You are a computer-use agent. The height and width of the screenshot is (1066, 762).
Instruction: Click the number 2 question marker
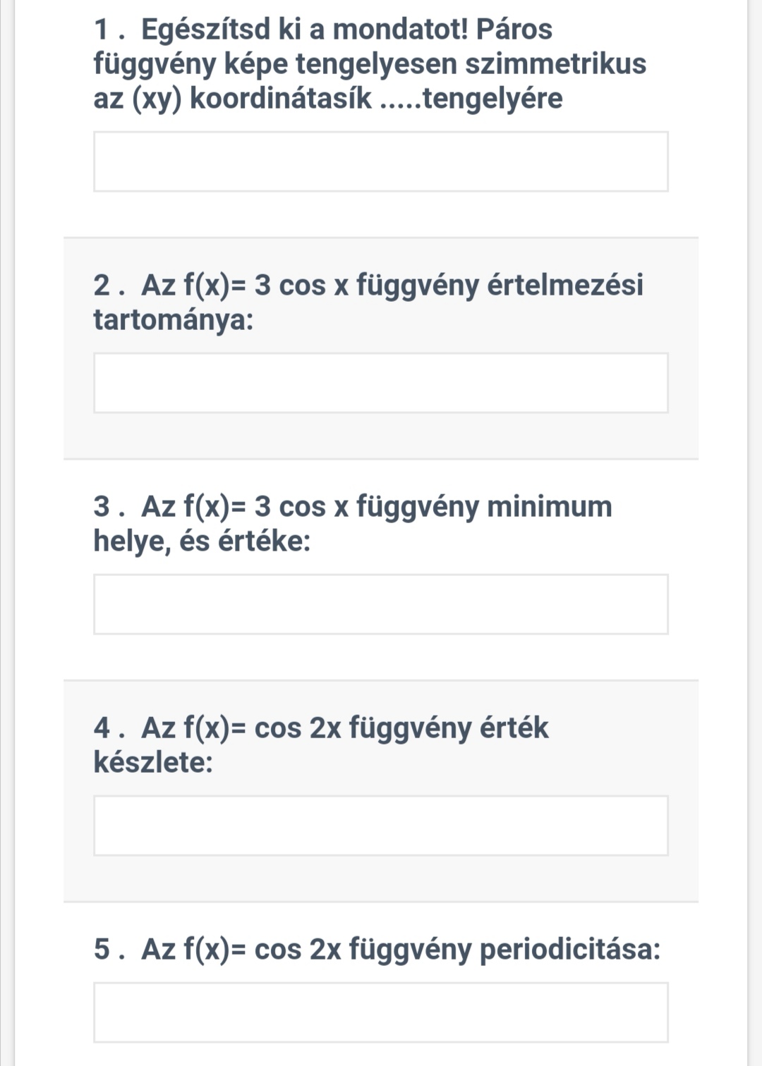(x=103, y=286)
